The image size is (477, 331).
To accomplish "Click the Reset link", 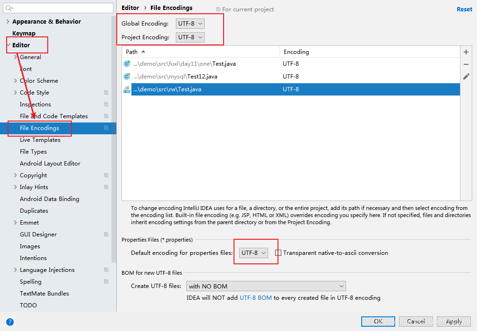I will 464,9.
